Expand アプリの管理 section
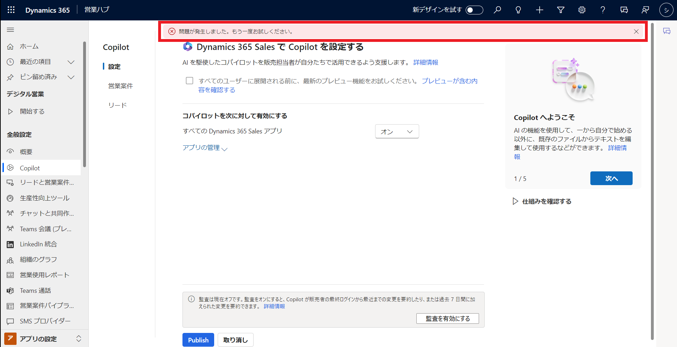 [205, 148]
